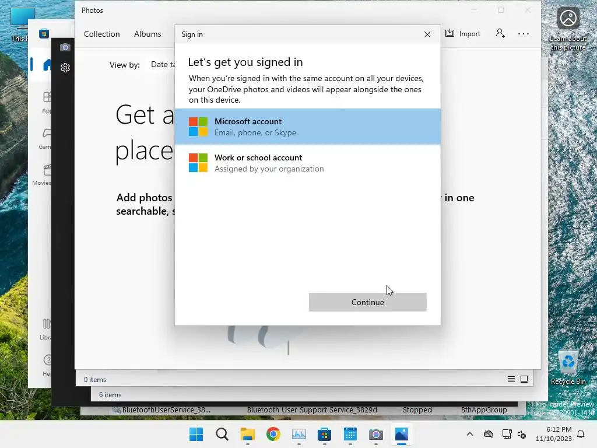Go to Home in Microsoft Store
Image resolution: width=597 pixels, height=448 pixels.
[x=47, y=65]
